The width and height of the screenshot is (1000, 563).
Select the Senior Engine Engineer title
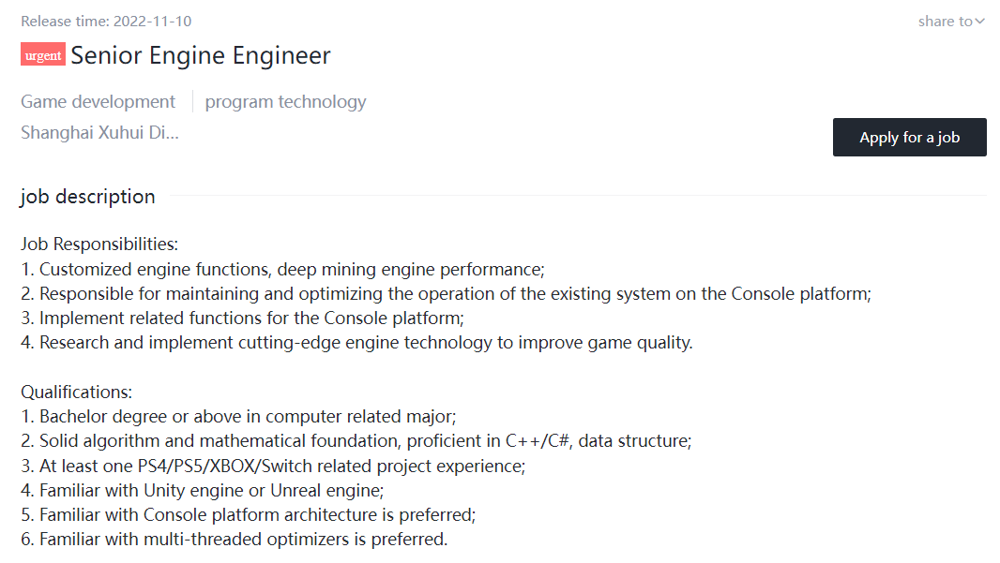[x=200, y=55]
